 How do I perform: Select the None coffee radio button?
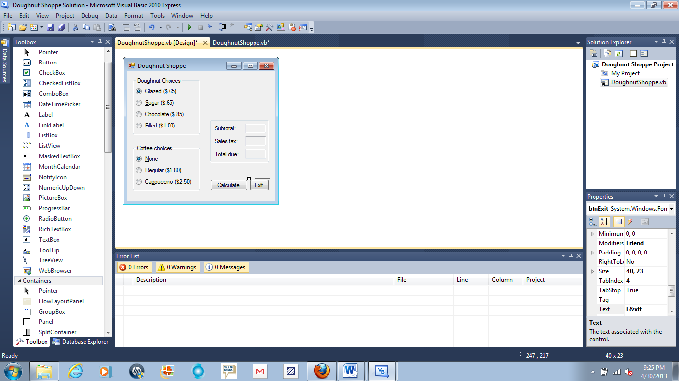click(x=147, y=159)
